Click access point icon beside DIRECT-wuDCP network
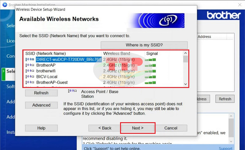Screen dimensions: 245x150 click(x=30, y=59)
